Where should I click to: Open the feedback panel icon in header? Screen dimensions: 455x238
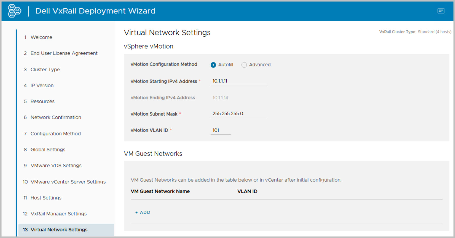(x=441, y=11)
